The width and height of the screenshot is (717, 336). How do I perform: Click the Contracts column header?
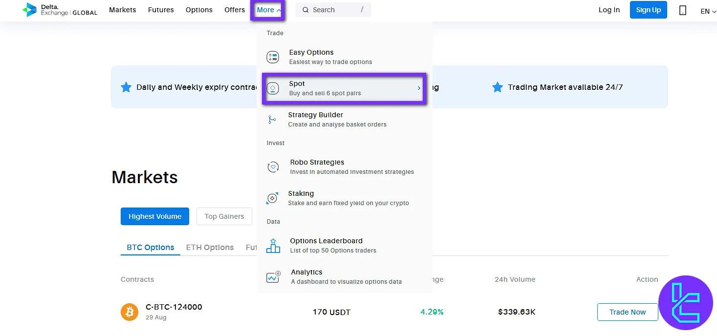pos(137,279)
